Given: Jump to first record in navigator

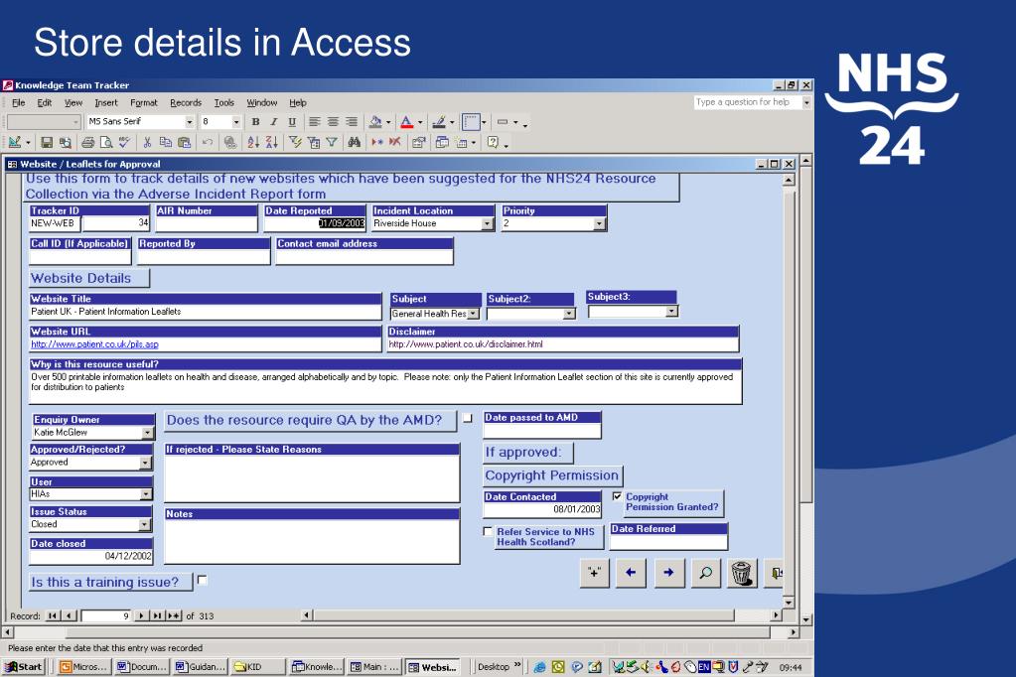Looking at the screenshot, I should click(x=52, y=615).
